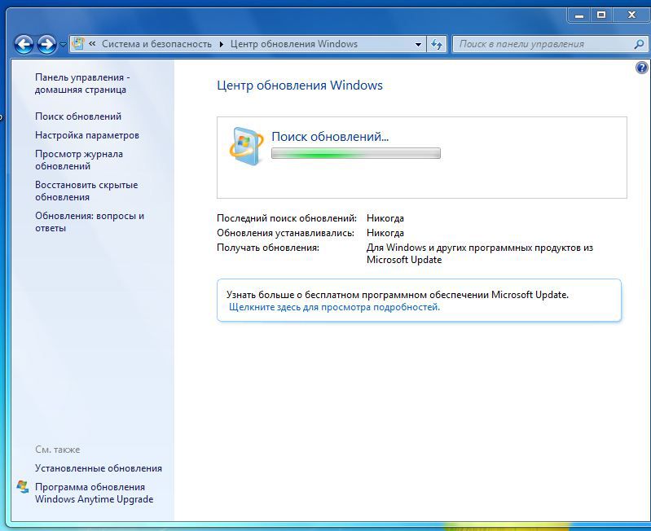Minimize the Windows Update window
This screenshot has width=651, height=531.
coord(579,15)
